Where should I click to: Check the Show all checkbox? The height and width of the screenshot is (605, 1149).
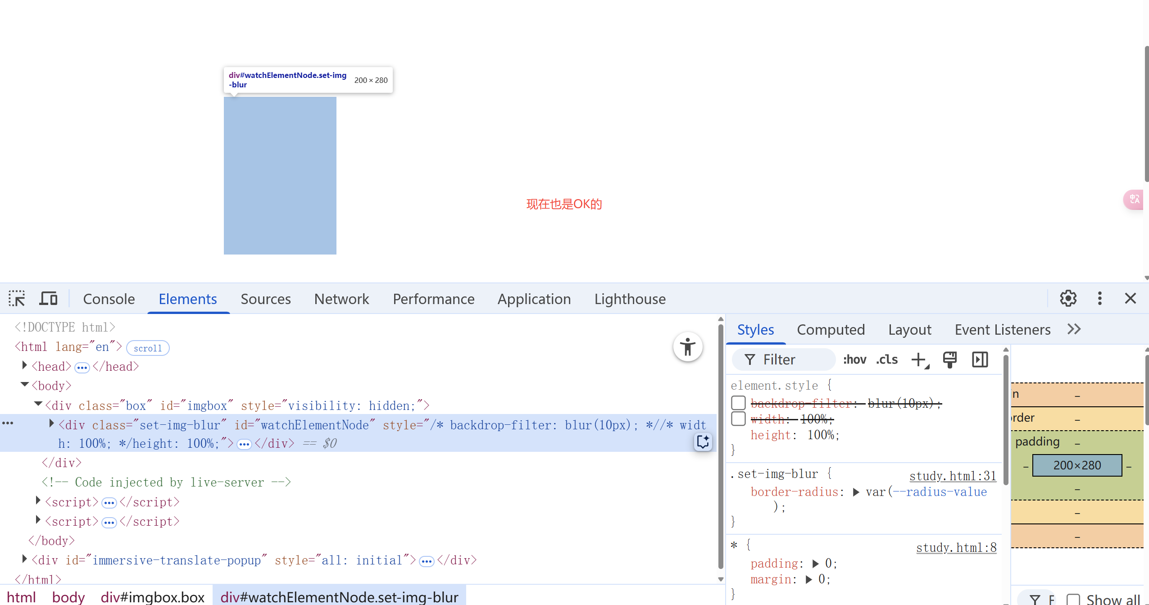1073,599
